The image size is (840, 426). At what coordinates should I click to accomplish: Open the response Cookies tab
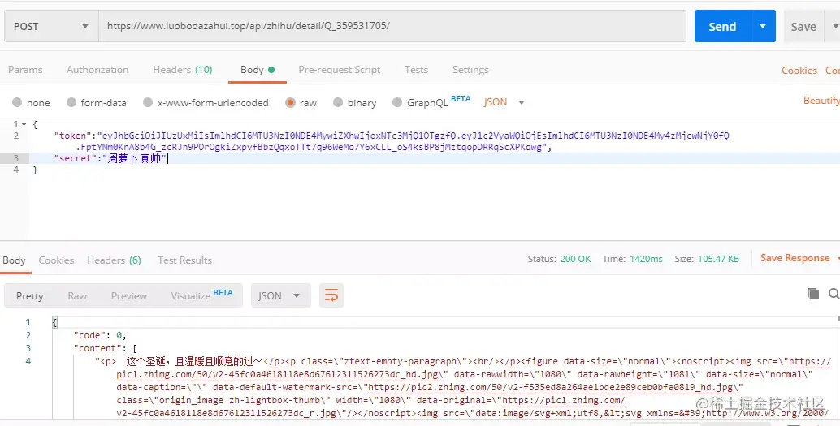click(x=56, y=260)
